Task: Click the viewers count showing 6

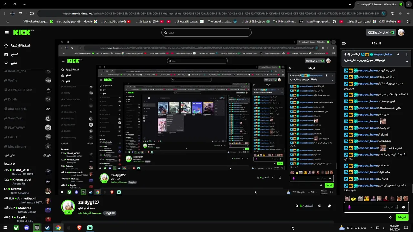Action: [305, 206]
